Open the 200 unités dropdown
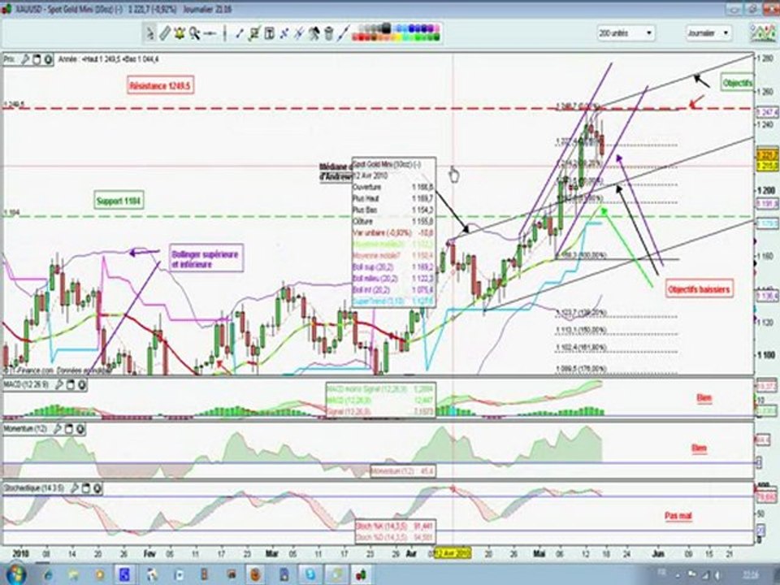This screenshot has height=585, width=780. [x=626, y=33]
